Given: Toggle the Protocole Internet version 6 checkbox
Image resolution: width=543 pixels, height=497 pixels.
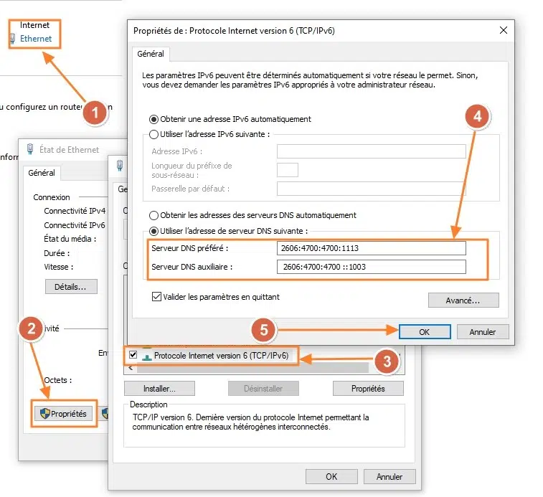Looking at the screenshot, I should coord(133,355).
